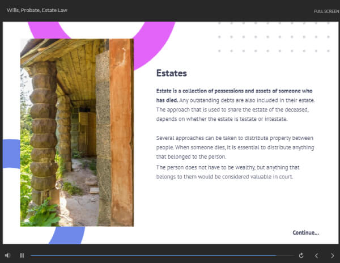This screenshot has height=263, width=340.
Task: Click the unfilled end of the seek bar
Action: [285, 256]
